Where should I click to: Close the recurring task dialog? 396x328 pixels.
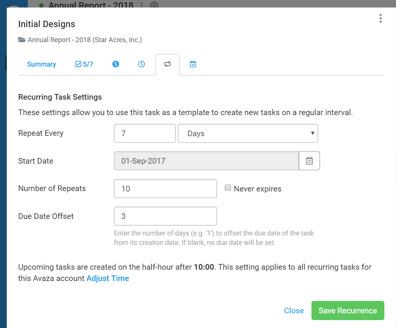click(x=294, y=311)
